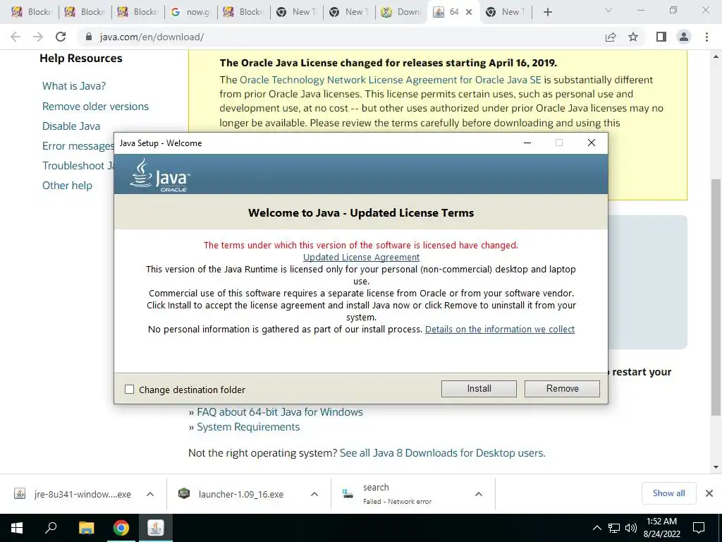Expand options for launcher-1.09_16.exe download
The width and height of the screenshot is (722, 542).
pyautogui.click(x=314, y=494)
